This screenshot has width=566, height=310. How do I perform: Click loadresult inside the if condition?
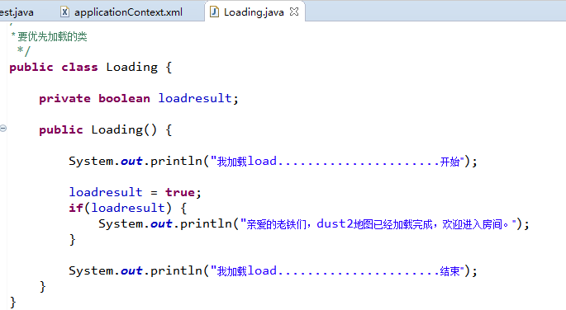click(128, 208)
